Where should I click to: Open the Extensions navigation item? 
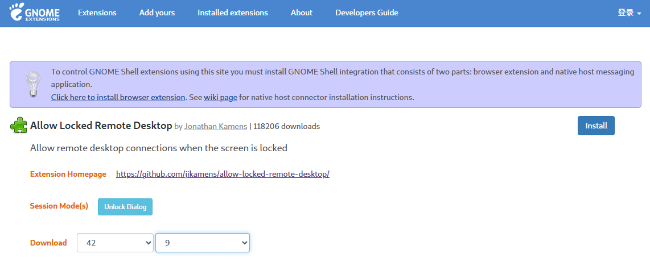[x=97, y=13]
